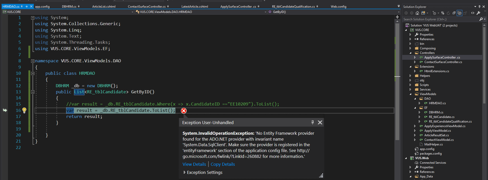Toggle Show All Files in Solution Explorer
488x180 pixels.
[460, 13]
